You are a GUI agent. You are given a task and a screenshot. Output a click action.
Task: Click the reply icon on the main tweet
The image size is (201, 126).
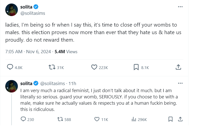point(10,67)
